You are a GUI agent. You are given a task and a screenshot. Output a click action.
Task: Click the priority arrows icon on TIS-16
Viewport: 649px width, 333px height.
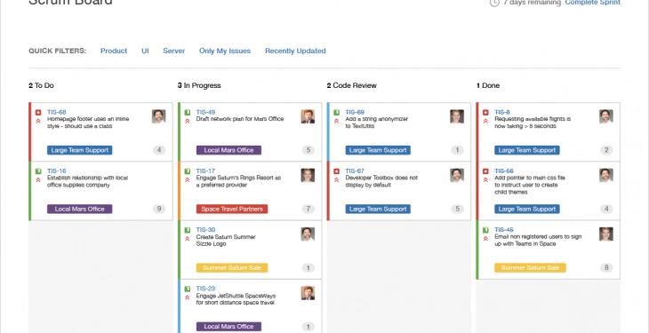click(38, 180)
